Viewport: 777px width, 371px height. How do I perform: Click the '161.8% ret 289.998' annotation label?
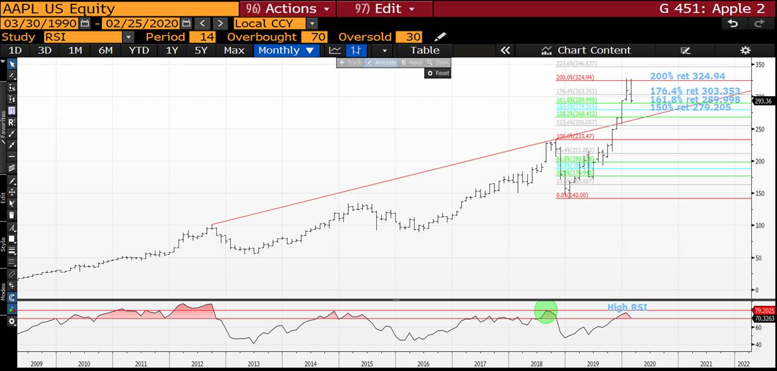pyautogui.click(x=695, y=99)
